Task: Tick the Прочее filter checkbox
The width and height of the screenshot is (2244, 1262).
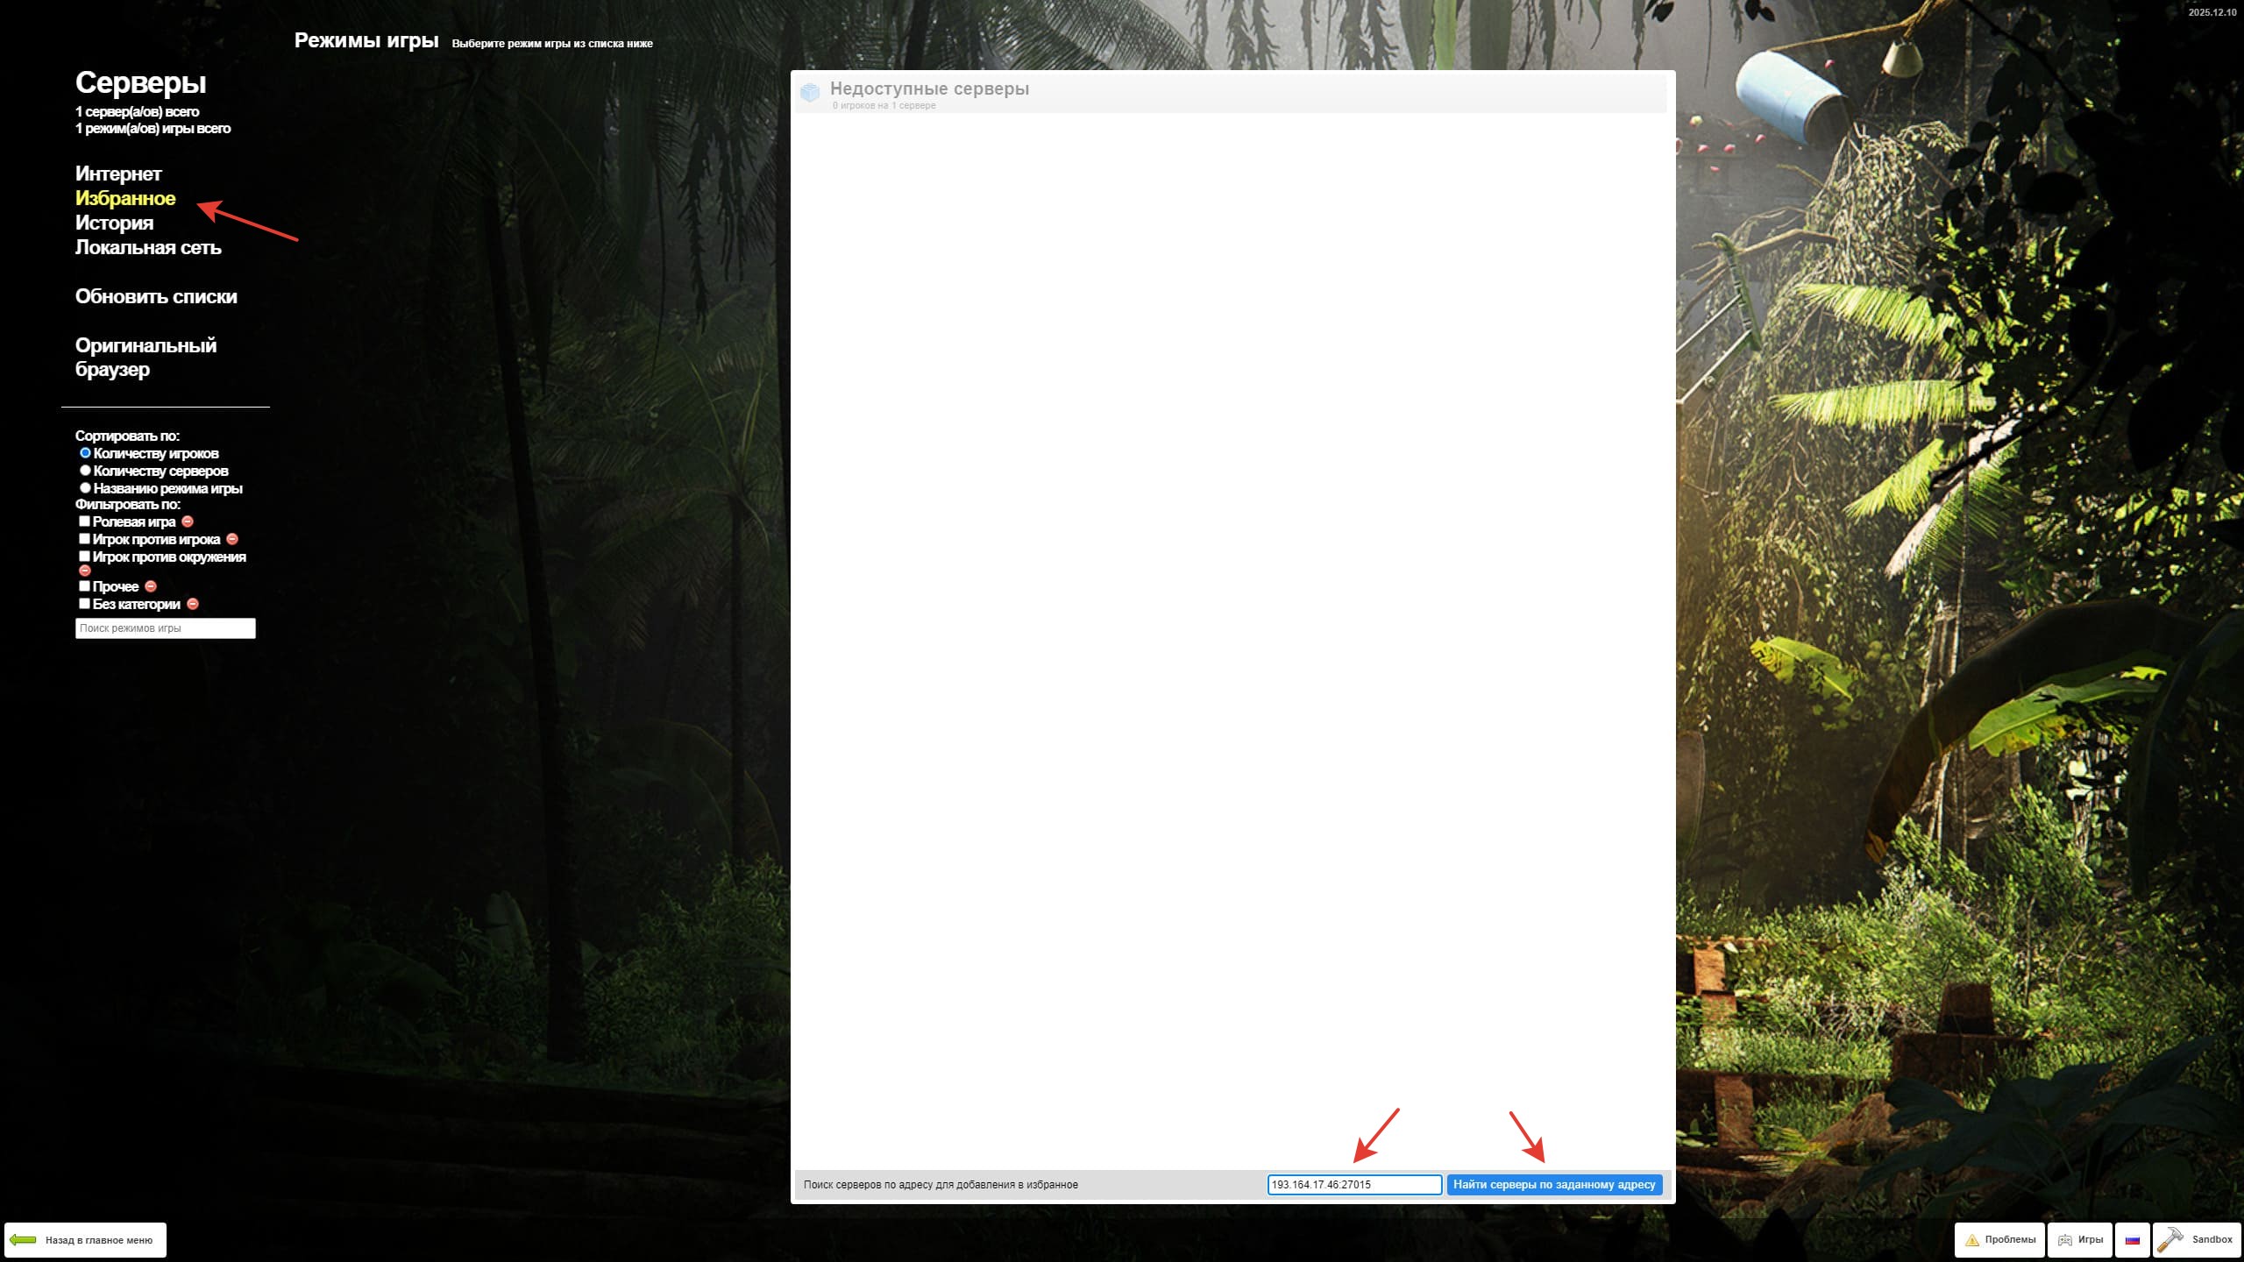Action: pyautogui.click(x=85, y=586)
